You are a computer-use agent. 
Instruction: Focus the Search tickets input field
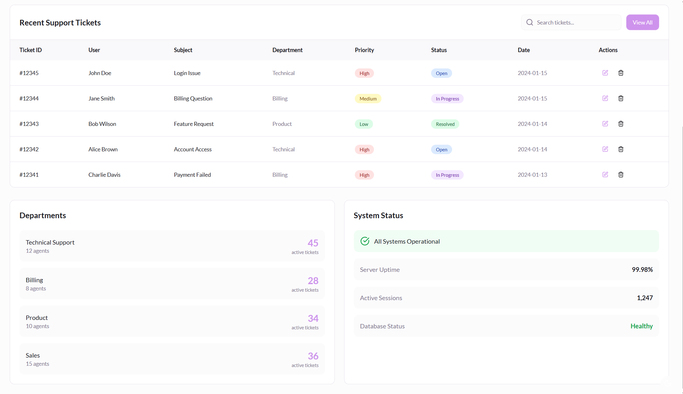coord(577,22)
